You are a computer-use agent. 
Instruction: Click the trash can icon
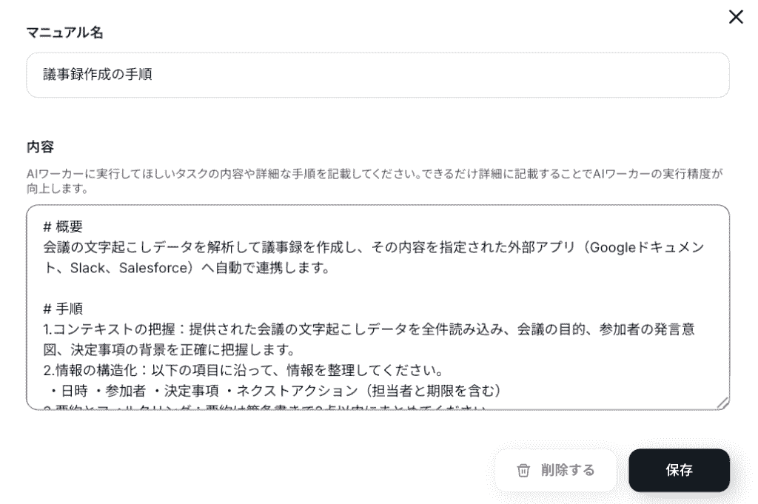(x=523, y=471)
